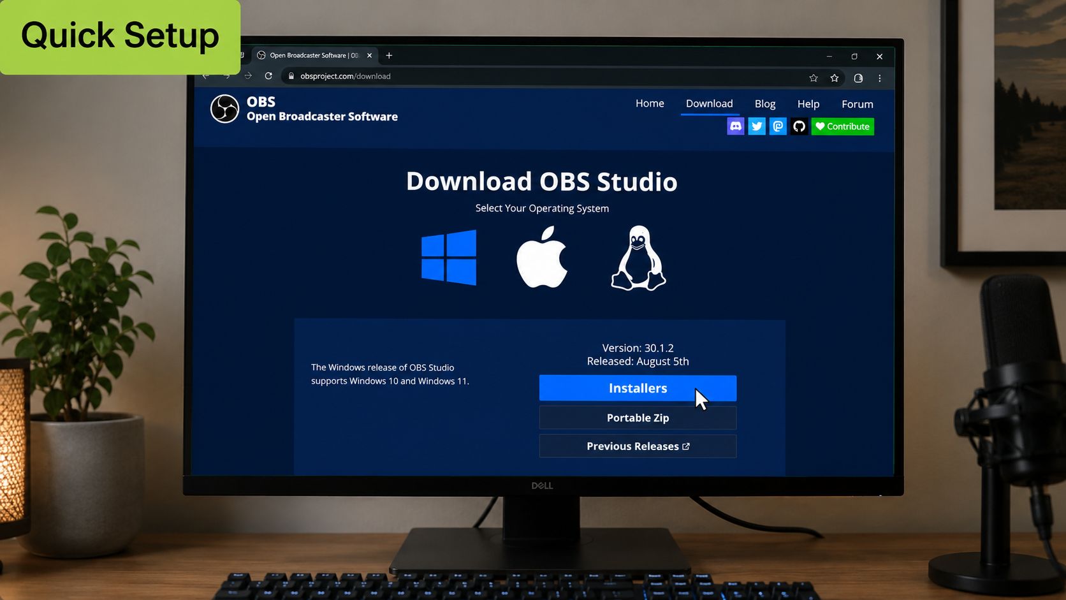
Task: Maximize the browser window
Action: coord(854,57)
